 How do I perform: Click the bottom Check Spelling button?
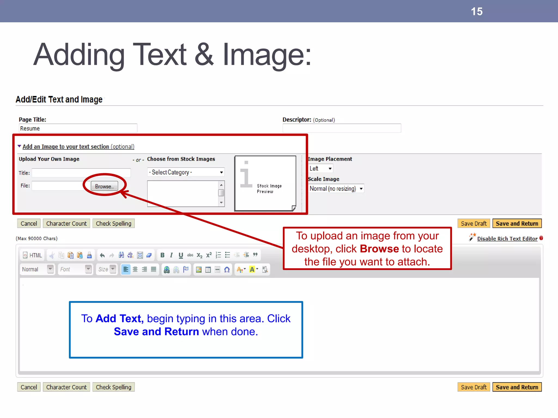114,387
